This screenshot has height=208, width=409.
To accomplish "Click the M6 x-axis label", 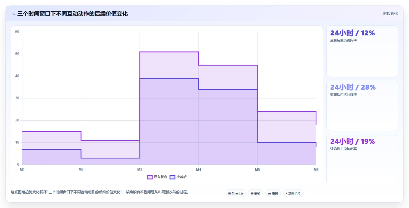I will [316, 170].
